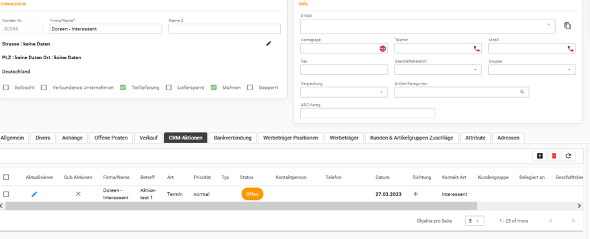Screen dimensions: 590x239
Task: Edit the Aktion-test 1 row with the blue pencil
Action: pos(34,194)
